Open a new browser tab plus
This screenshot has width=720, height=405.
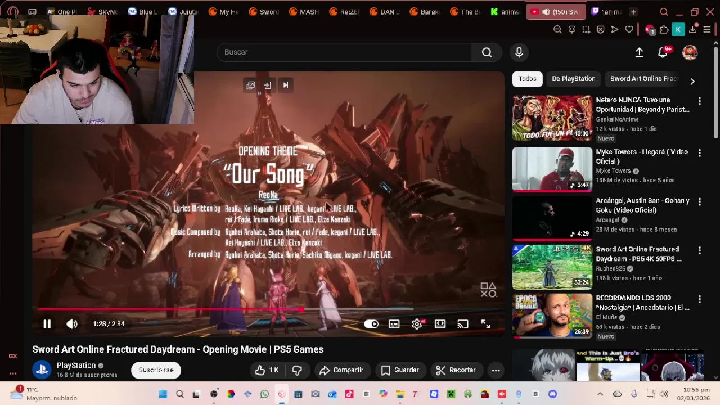633,12
